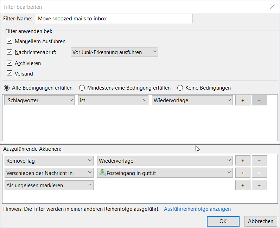This screenshot has height=228, width=280.
Task: Click into the Filter-Name text field
Action: pos(114,19)
